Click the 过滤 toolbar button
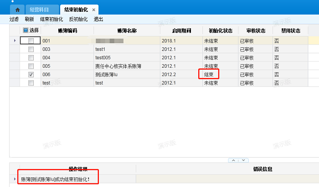 tap(14, 19)
